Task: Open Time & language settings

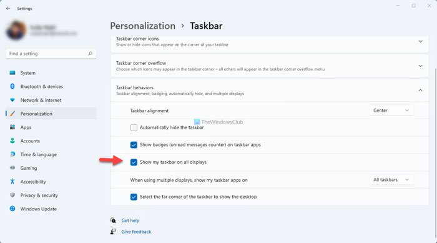Action: tap(39, 154)
